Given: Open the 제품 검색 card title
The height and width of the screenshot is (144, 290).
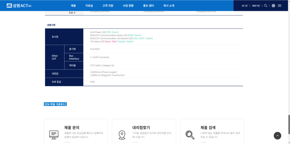Looking at the screenshot, I should 208,127.
